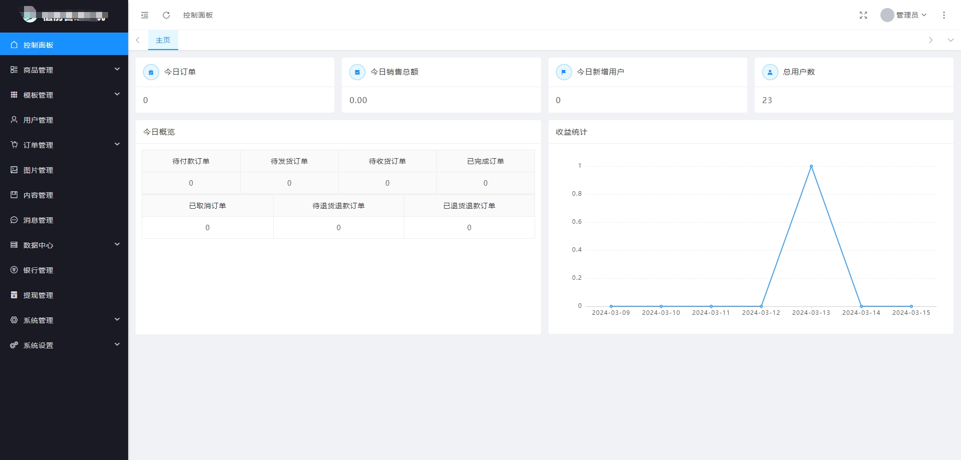The height and width of the screenshot is (460, 961).
Task: Click the icon beside 提现管理
Action: point(14,295)
